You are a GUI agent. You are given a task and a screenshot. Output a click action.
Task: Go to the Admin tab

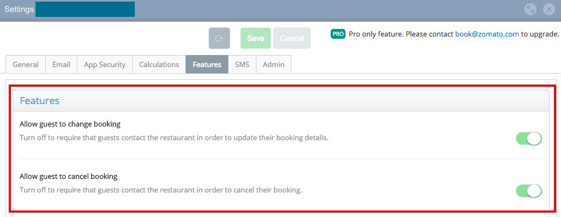(x=274, y=65)
